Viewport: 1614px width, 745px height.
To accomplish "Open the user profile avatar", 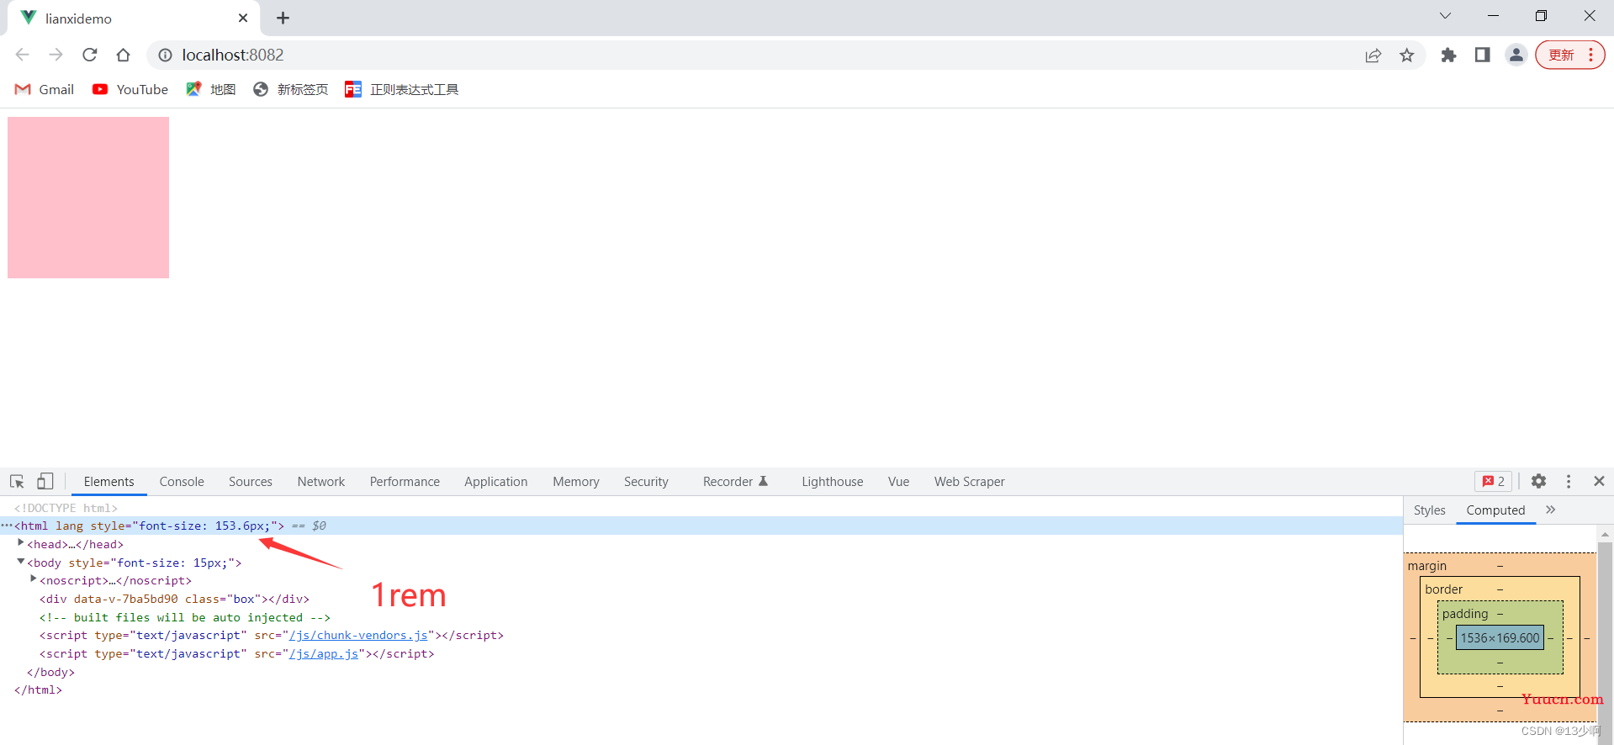I will (x=1516, y=55).
